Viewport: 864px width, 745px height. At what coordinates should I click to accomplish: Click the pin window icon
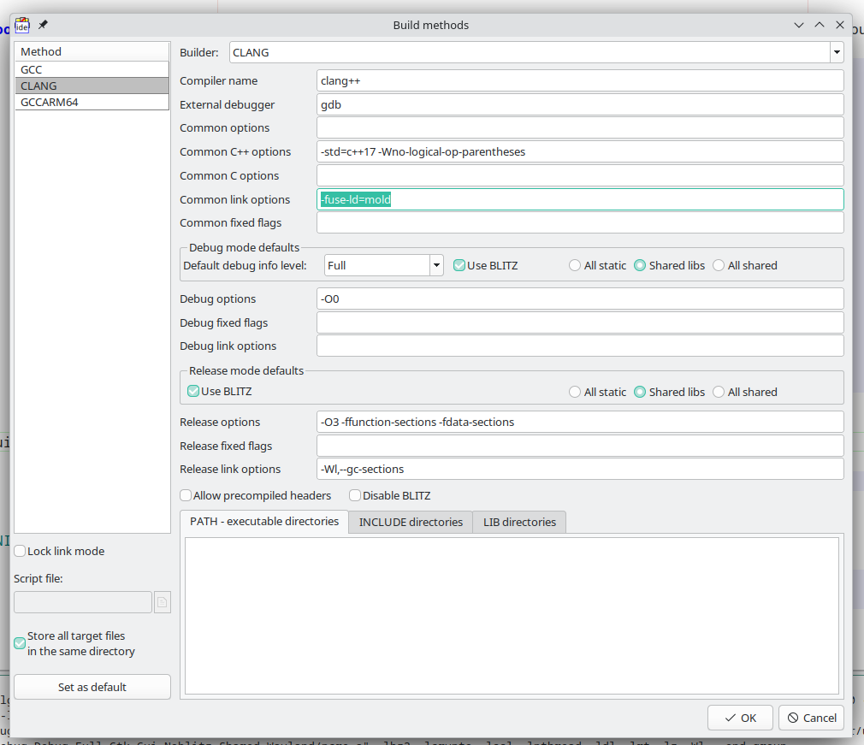point(43,25)
